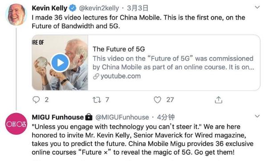Expand the chevron menu on Kevin Kelly's tweet

(x=257, y=7)
